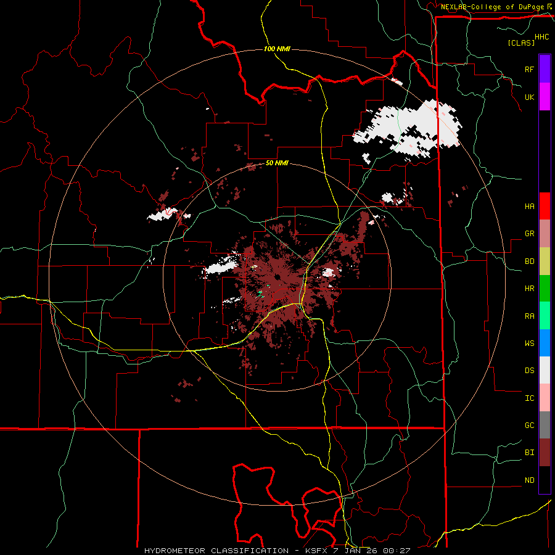The height and width of the screenshot is (555, 555).
Task: Click the DS legend label
Action: [529, 371]
